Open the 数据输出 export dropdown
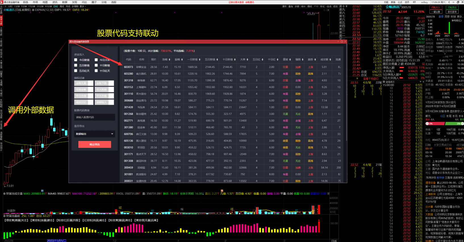The height and width of the screenshot is (242, 464). [x=95, y=134]
